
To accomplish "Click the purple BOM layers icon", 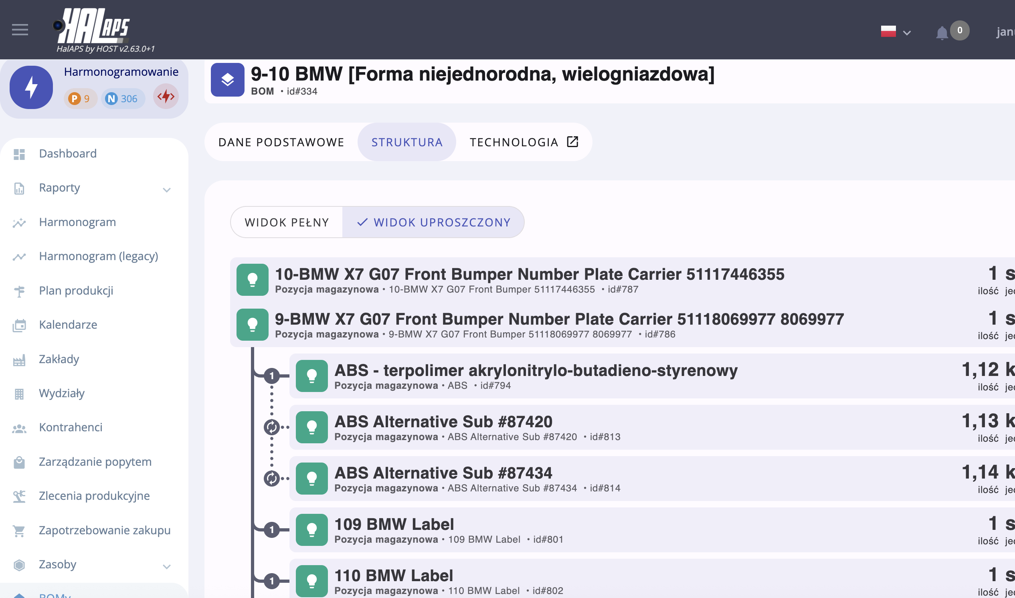I will tap(227, 80).
